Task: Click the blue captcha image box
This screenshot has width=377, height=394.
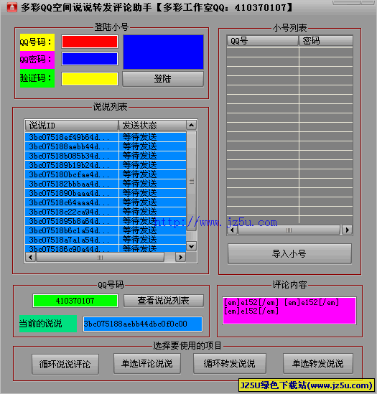Action: pos(163,52)
